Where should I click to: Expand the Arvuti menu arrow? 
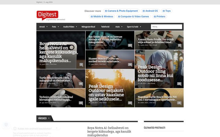pyautogui.click(x=47, y=27)
